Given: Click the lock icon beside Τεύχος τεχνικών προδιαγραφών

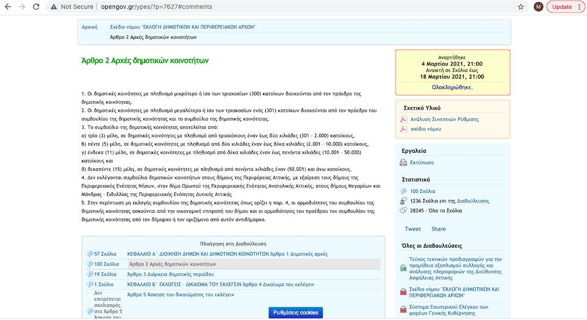Looking at the screenshot, I should pos(403,268).
